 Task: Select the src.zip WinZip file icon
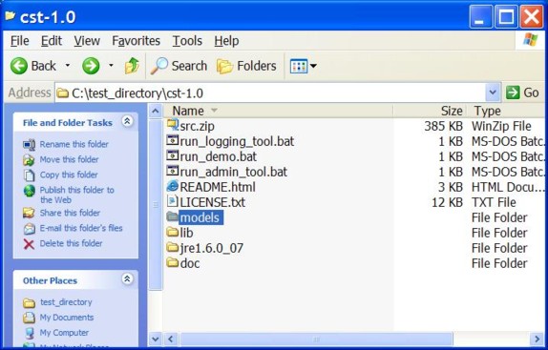[172, 125]
